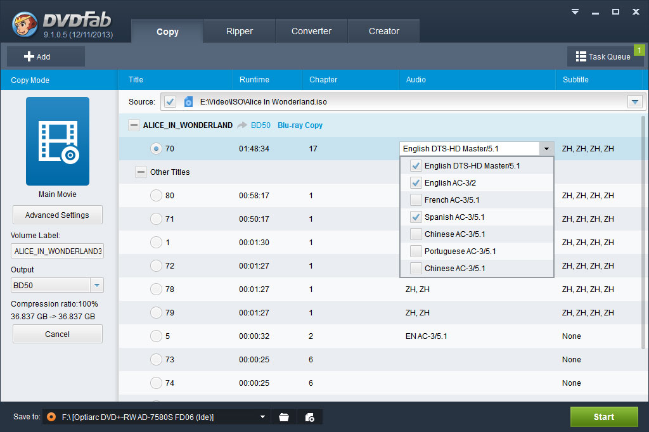Select title 80 radio button
The width and height of the screenshot is (649, 432).
click(156, 195)
